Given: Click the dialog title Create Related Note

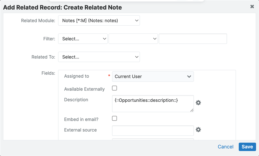Looking at the screenshot, I should (62, 8).
